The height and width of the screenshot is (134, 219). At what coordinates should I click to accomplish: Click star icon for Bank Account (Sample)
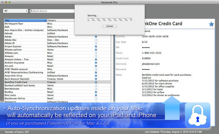[96, 79]
